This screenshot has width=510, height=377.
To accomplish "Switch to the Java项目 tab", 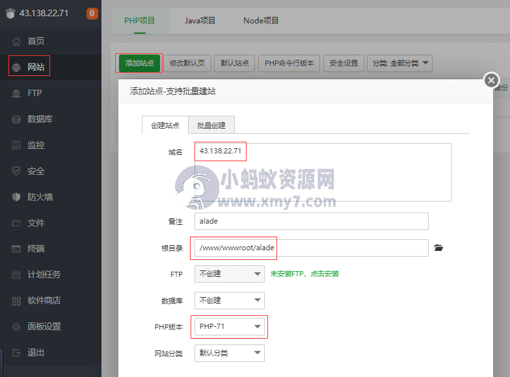I will [x=200, y=21].
